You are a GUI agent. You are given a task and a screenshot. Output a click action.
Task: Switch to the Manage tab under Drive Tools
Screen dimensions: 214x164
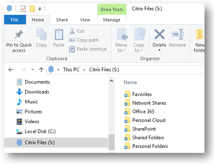click(112, 20)
